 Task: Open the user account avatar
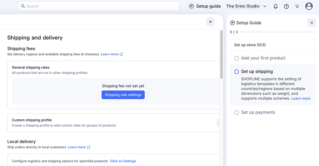pyautogui.click(x=309, y=6)
